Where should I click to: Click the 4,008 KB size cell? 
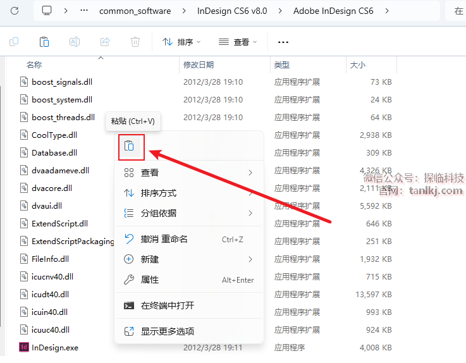point(376,348)
